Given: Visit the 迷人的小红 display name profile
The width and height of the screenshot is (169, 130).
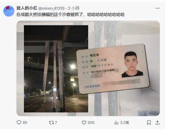Looking at the screenshot, I should 27,8.
